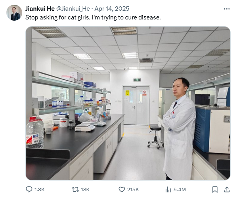Screen dimensions: 237x198
Task: Click the Jiankui He display name
Action: pos(40,9)
